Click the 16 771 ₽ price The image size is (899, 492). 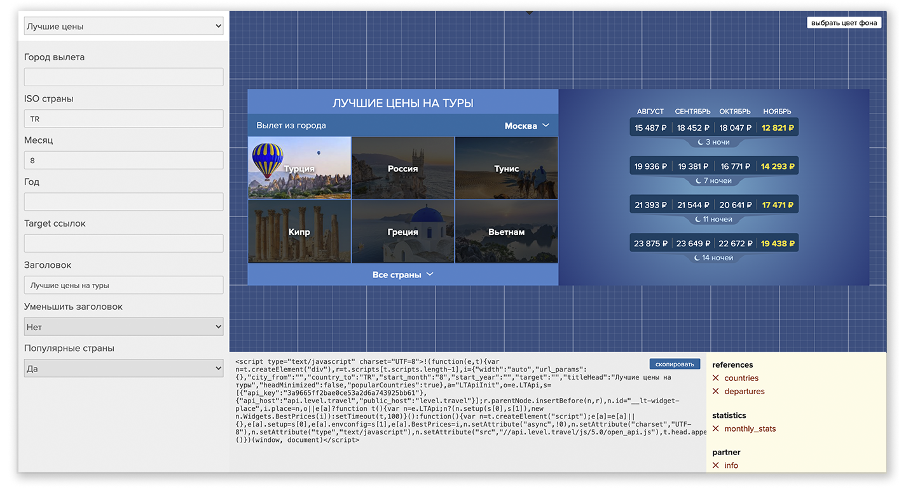point(736,166)
